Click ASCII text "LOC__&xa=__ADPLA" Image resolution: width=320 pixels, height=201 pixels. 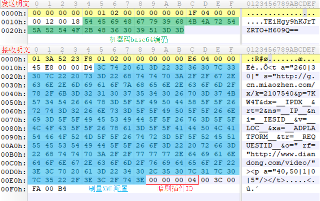tap(281, 128)
